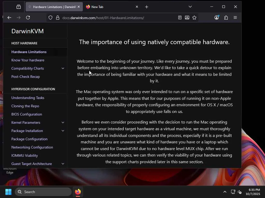Open Post-Check Recap sidebar link

26,77
